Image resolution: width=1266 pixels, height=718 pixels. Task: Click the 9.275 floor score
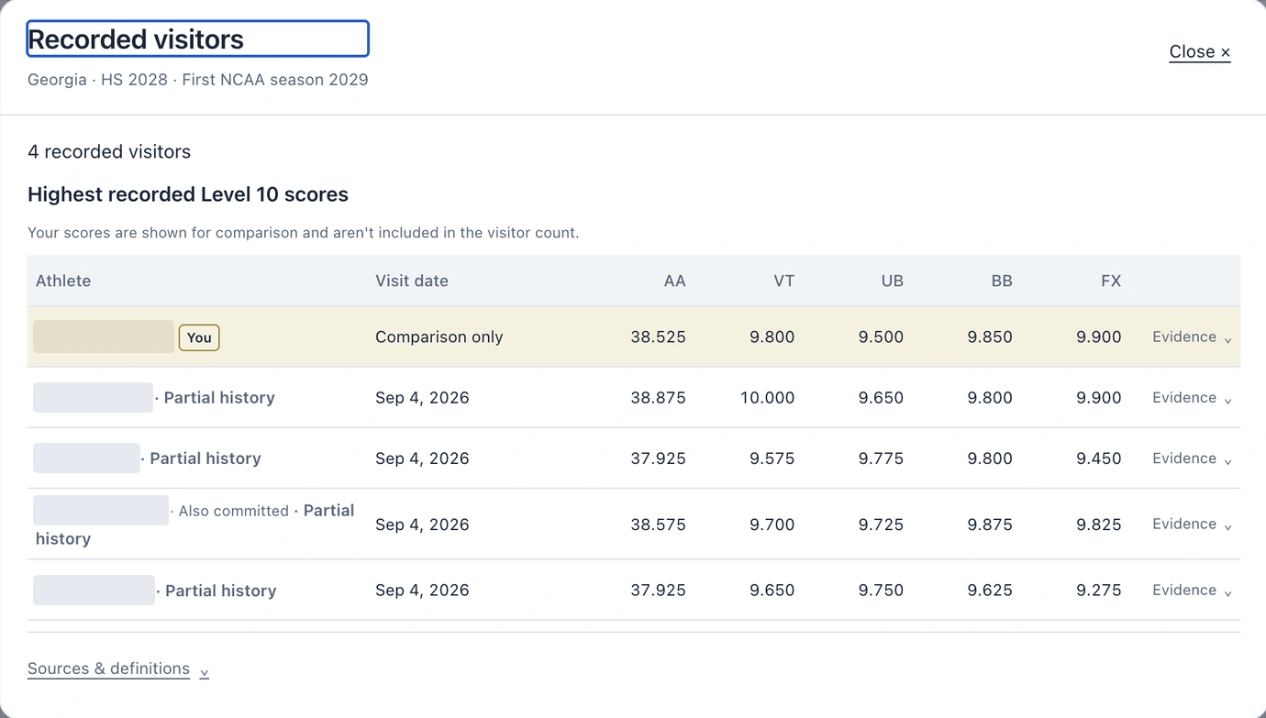pyautogui.click(x=1099, y=591)
